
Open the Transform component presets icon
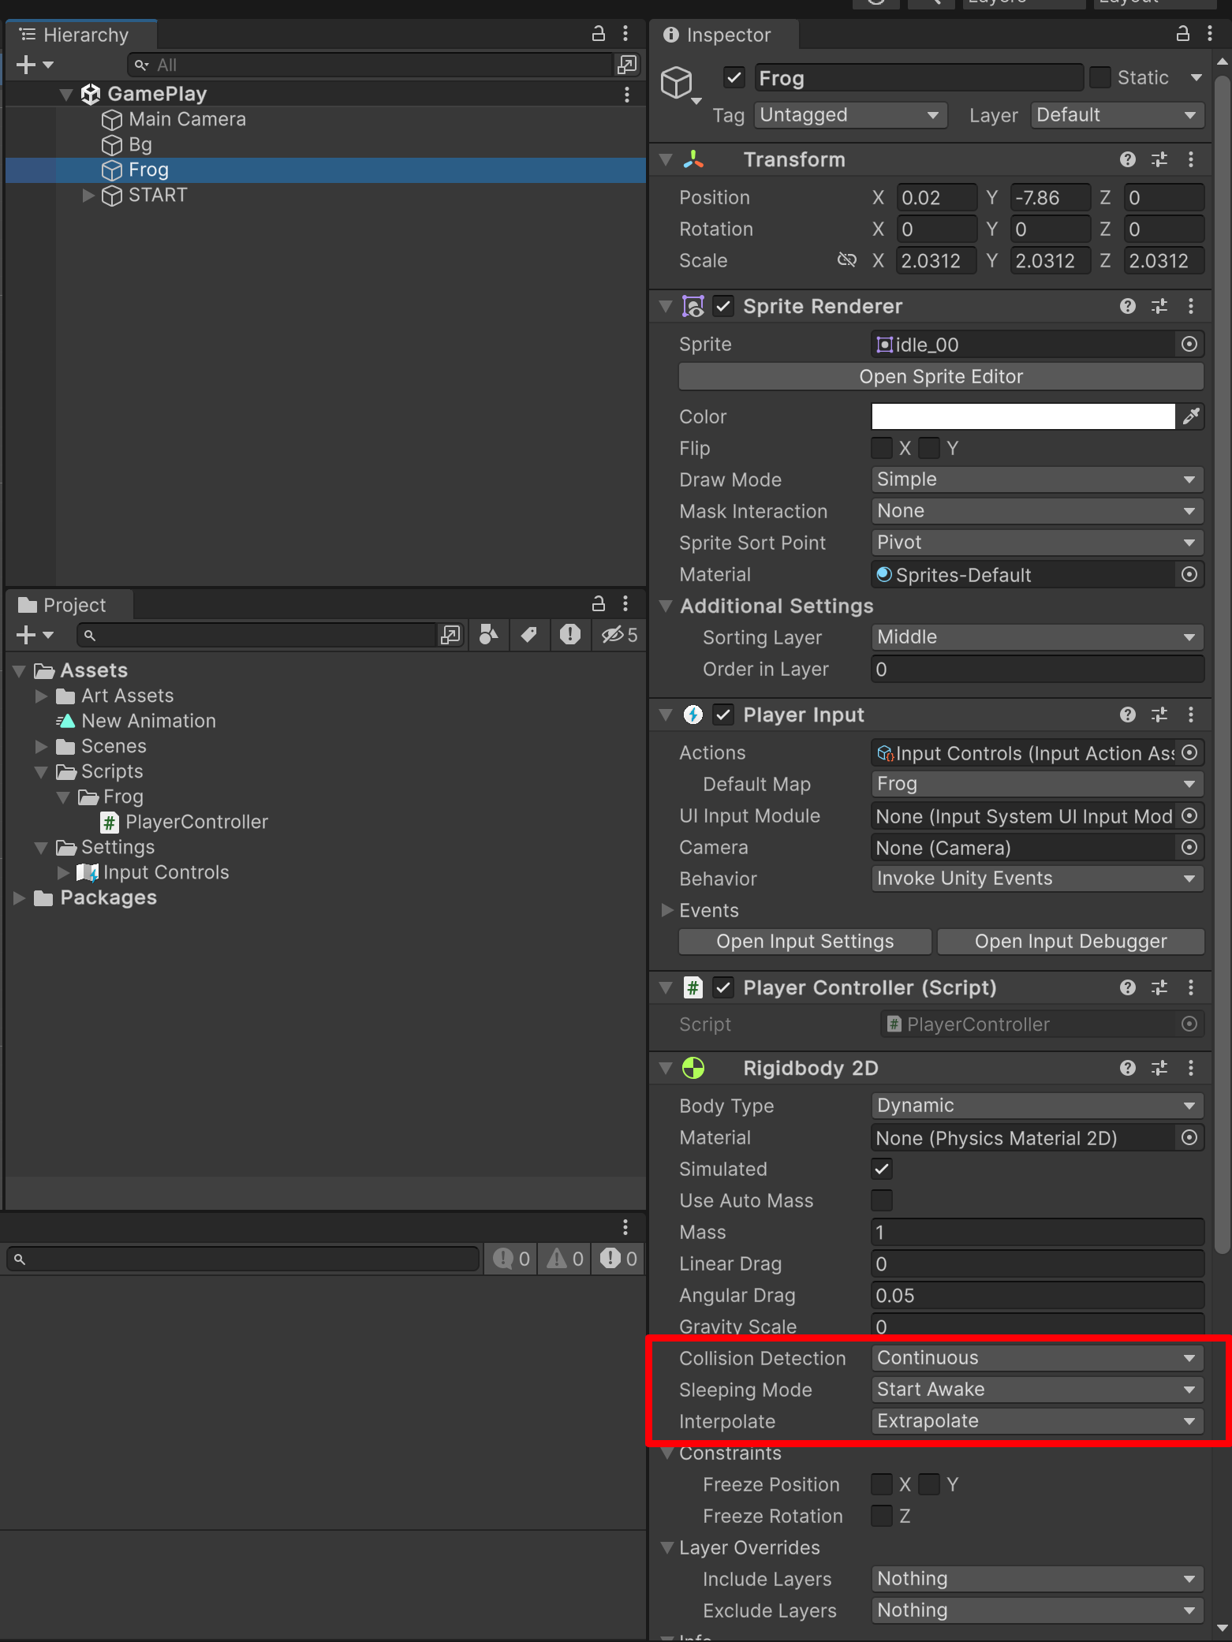(x=1159, y=159)
